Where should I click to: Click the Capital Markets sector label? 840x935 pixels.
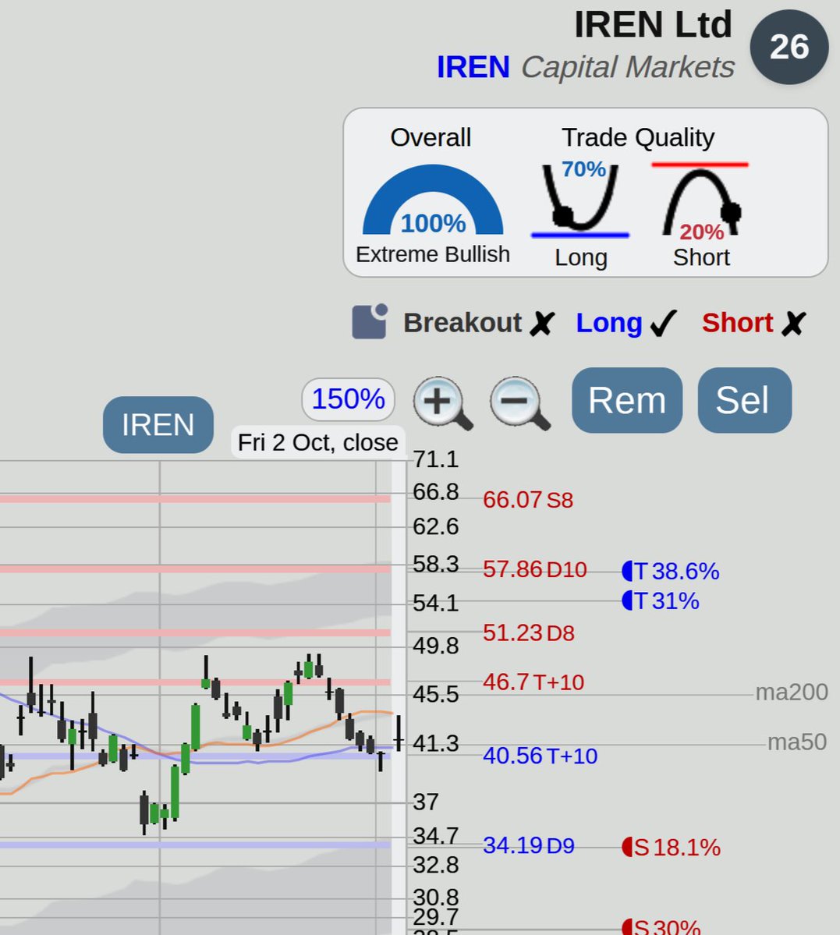coord(628,67)
